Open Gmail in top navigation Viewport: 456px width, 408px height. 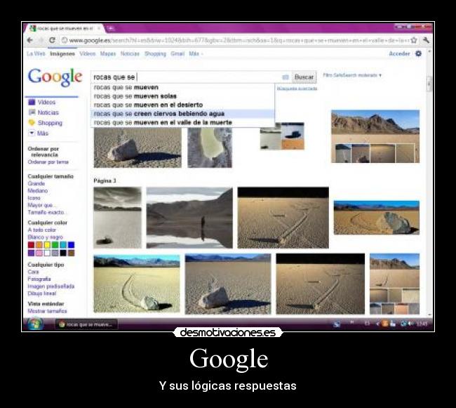pos(177,54)
